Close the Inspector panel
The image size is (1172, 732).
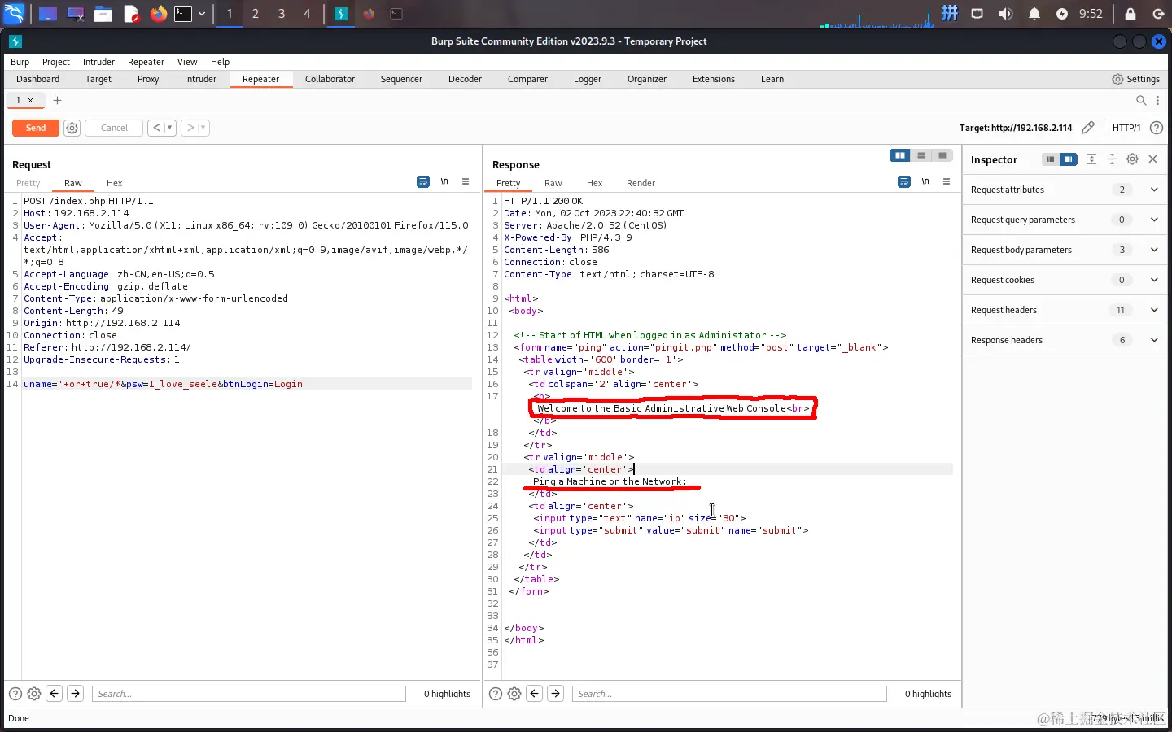pos(1153,159)
